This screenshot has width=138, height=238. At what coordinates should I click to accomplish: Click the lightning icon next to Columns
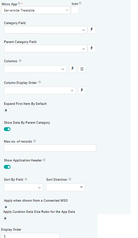tap(73, 69)
